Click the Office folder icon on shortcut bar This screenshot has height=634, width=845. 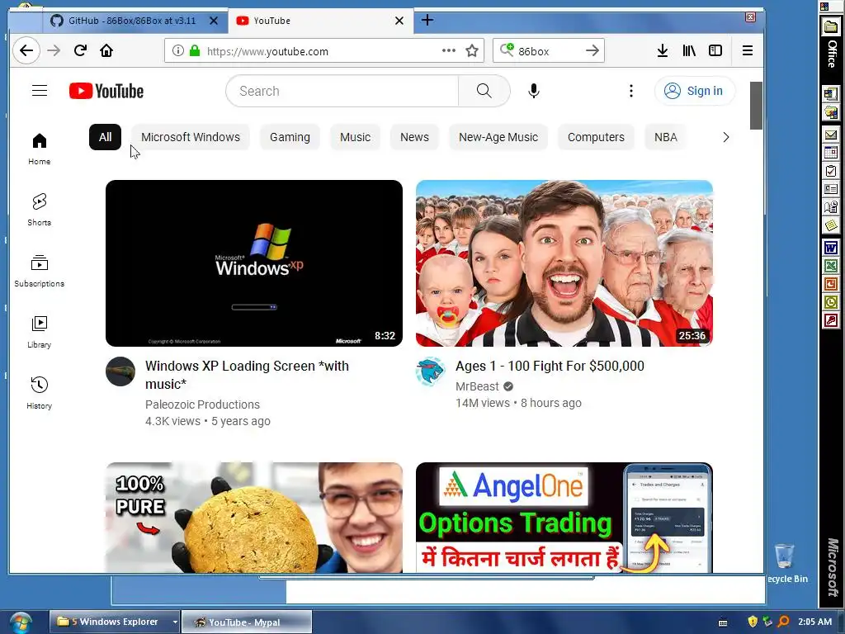click(830, 27)
